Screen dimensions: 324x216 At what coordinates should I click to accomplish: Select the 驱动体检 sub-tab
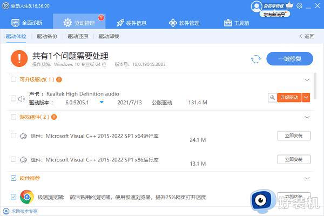(x=16, y=36)
